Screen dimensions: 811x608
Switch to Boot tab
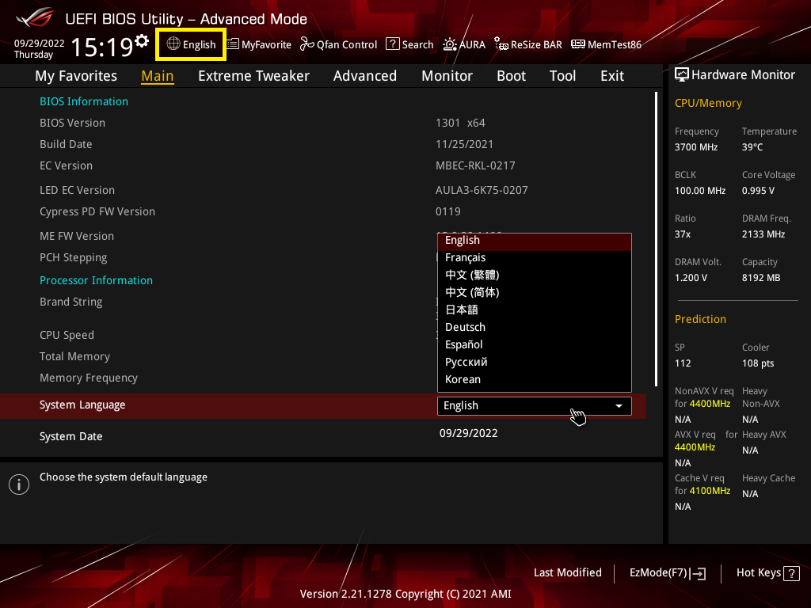pos(511,76)
